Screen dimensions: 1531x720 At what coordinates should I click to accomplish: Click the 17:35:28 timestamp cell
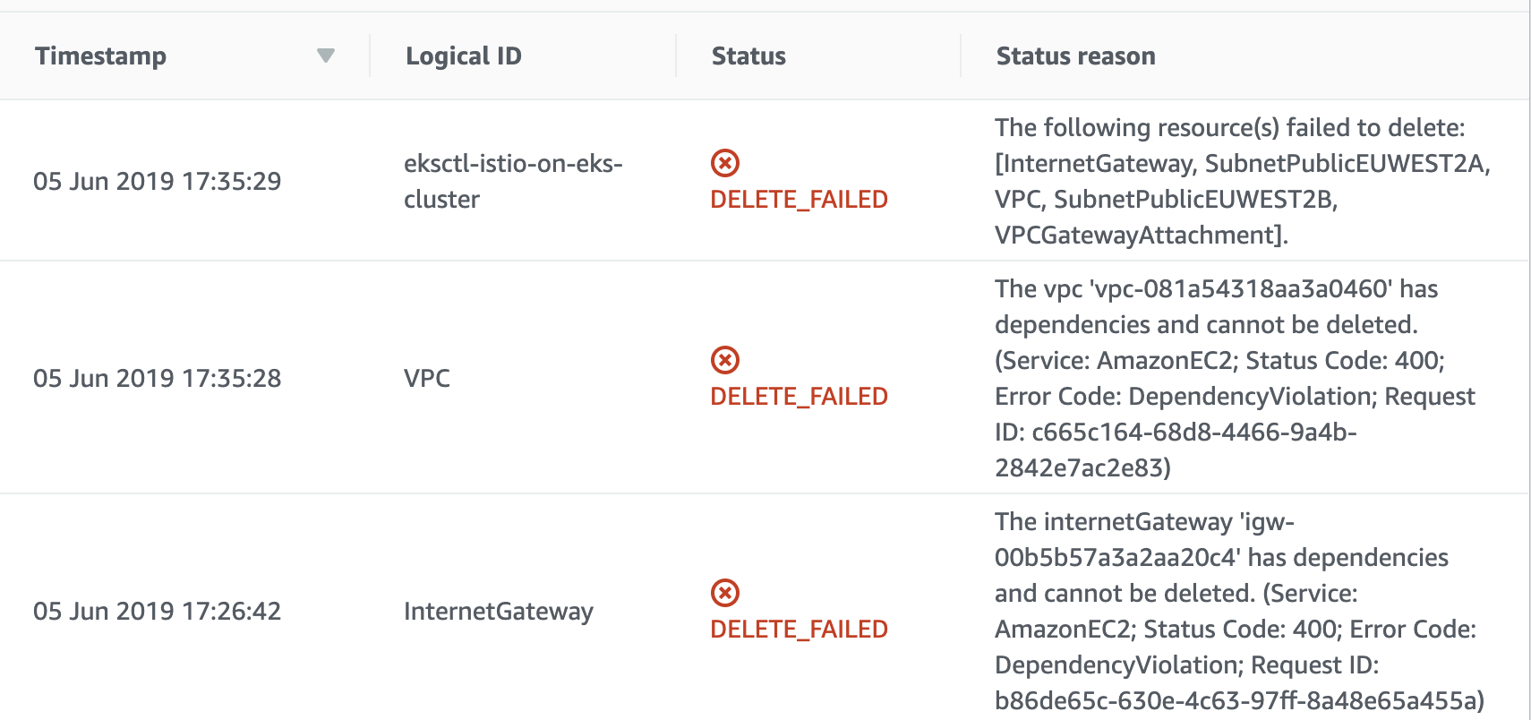pos(158,378)
